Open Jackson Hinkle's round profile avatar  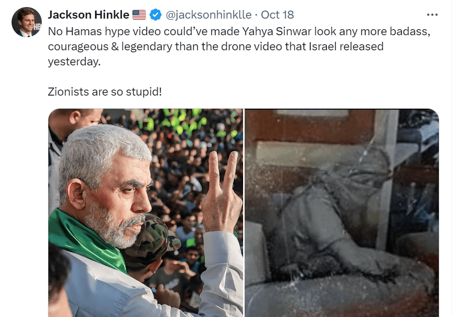pyautogui.click(x=26, y=22)
